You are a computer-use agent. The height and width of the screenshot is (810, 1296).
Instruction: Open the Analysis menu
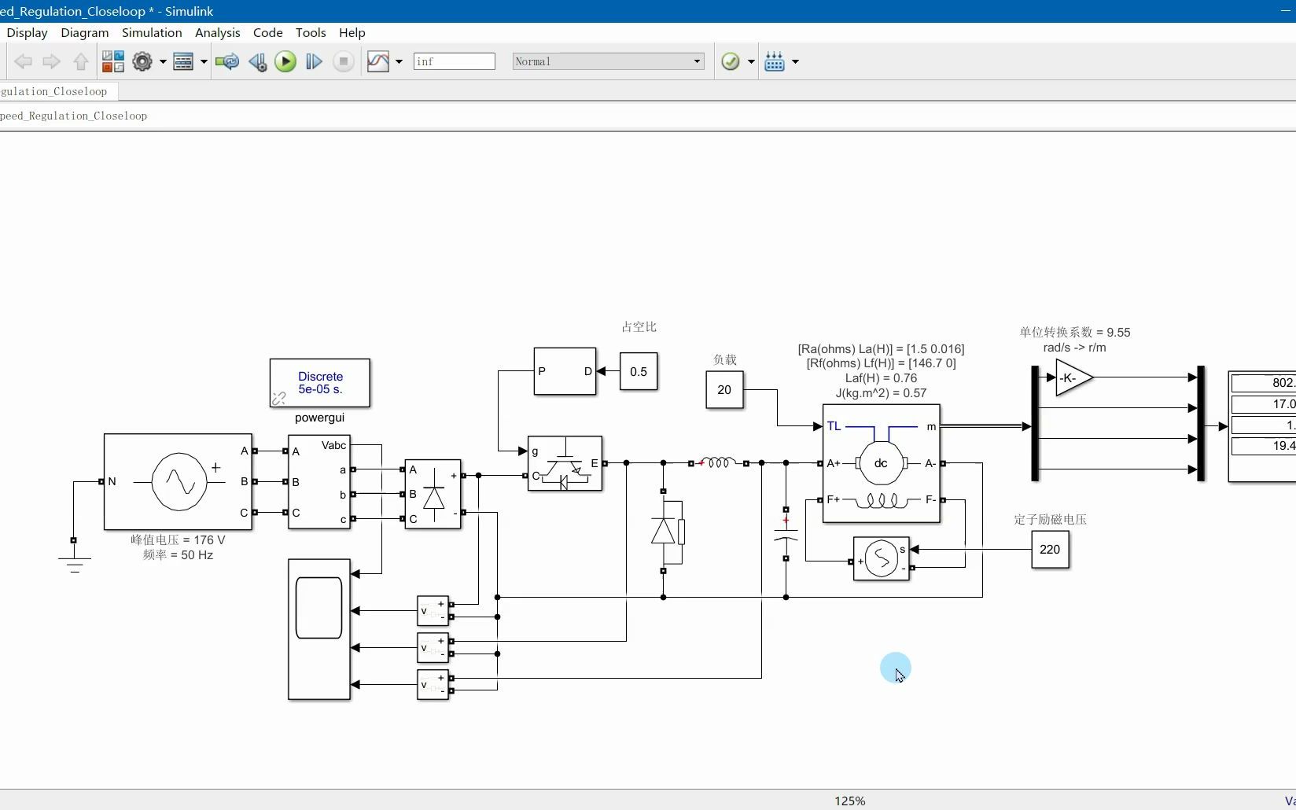click(x=218, y=32)
